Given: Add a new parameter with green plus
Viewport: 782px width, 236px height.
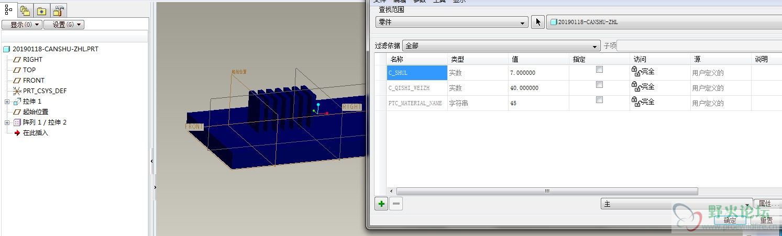Looking at the screenshot, I should [x=381, y=204].
